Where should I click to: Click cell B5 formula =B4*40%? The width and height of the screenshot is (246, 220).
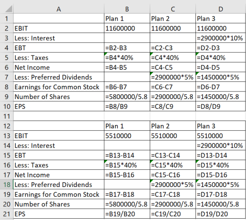tap(127, 58)
